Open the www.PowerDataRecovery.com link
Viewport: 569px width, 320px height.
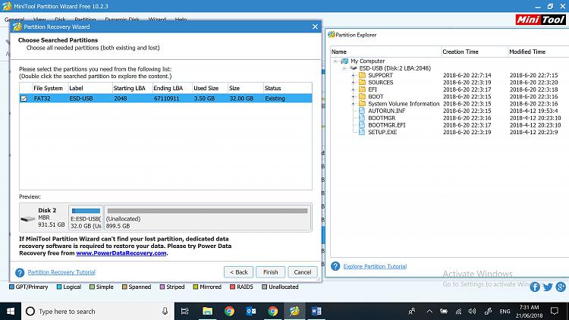[x=121, y=253]
